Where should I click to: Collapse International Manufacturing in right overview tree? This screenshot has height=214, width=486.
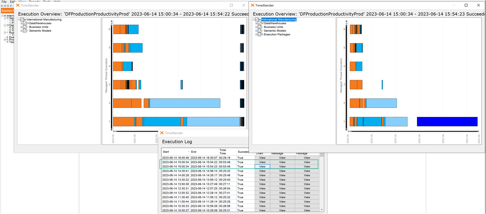pos(254,19)
